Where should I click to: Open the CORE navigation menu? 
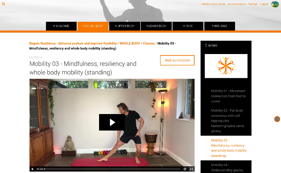(x=188, y=26)
